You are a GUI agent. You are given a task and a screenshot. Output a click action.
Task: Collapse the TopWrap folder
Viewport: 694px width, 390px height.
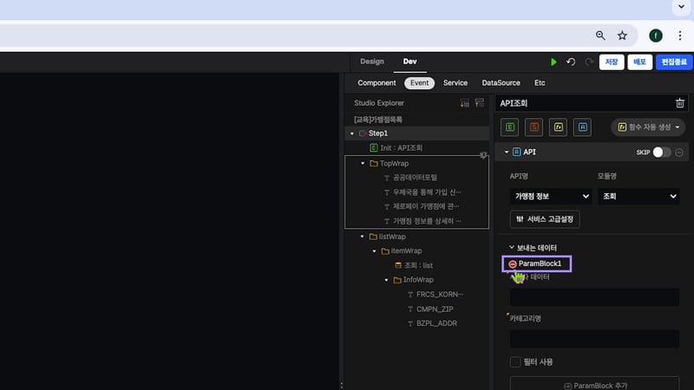click(363, 163)
